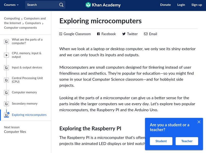
Task: Click the article icon beside 'Secondary memory'
Action: 6,104
